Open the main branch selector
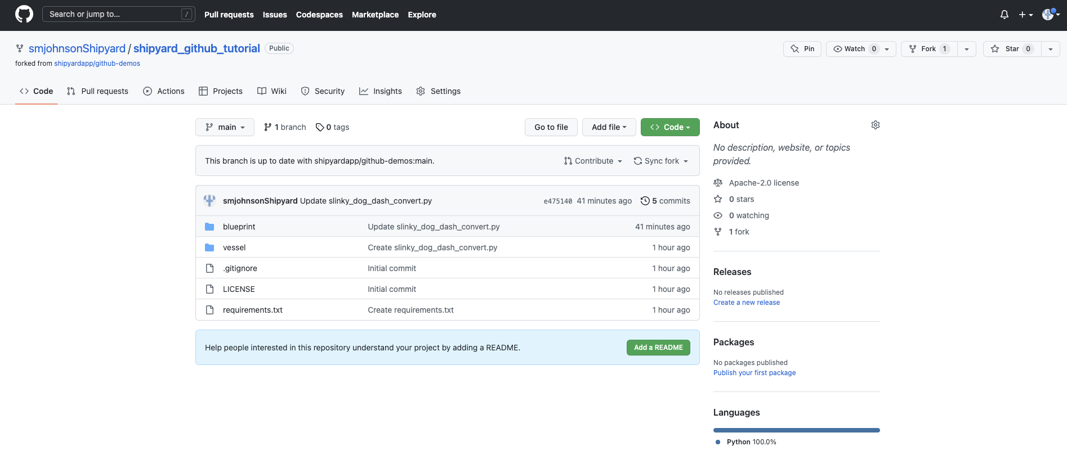This screenshot has height=455, width=1067. [x=225, y=127]
